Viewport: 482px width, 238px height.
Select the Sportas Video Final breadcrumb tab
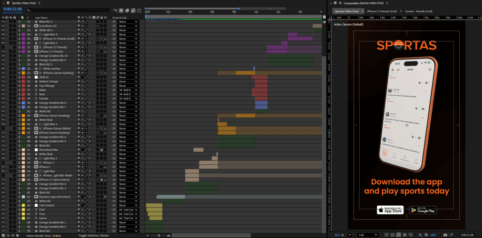pos(346,11)
